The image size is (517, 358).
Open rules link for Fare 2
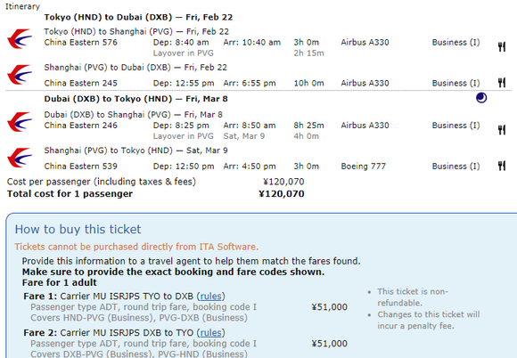tap(211, 333)
